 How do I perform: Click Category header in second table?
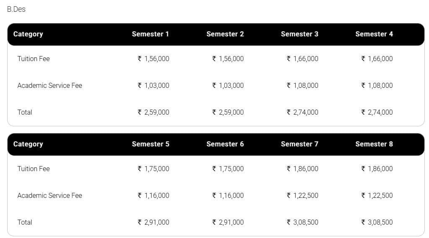point(28,144)
